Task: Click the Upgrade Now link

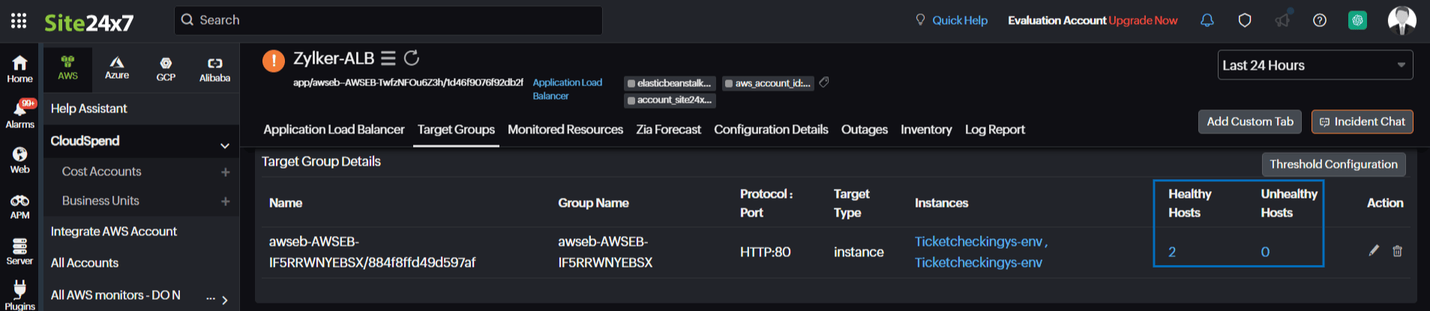Action: (x=1143, y=20)
